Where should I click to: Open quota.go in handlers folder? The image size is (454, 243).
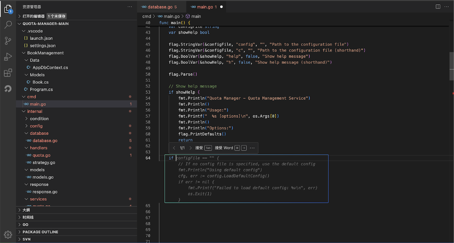click(41, 155)
